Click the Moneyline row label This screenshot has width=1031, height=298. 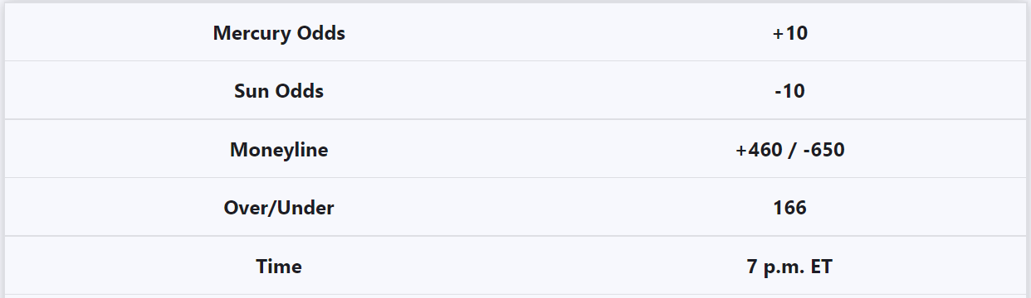[x=279, y=150]
